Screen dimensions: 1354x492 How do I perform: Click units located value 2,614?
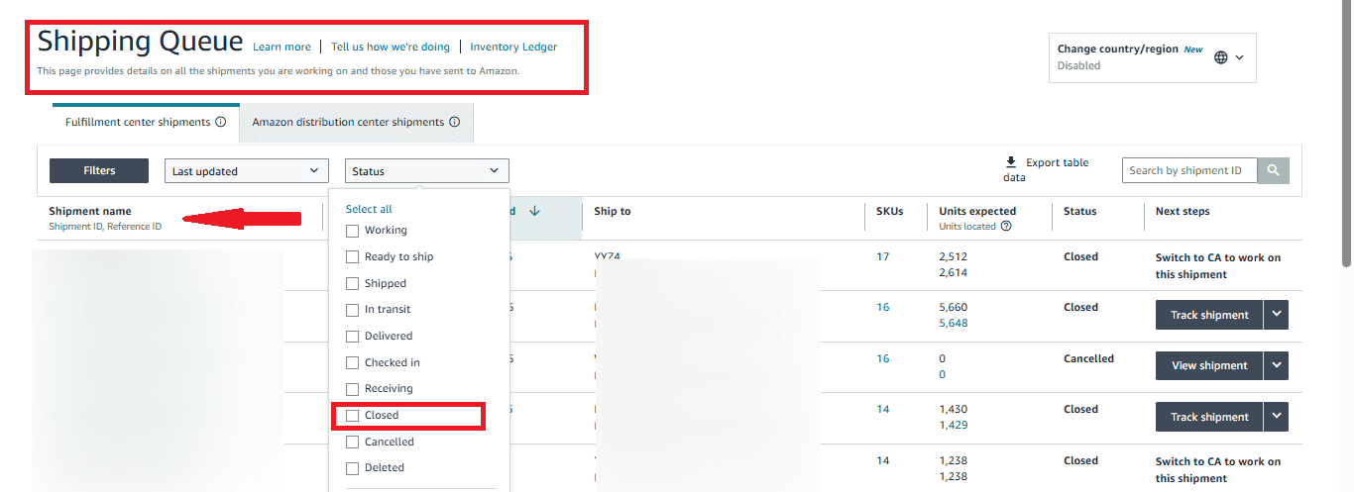pyautogui.click(x=954, y=272)
